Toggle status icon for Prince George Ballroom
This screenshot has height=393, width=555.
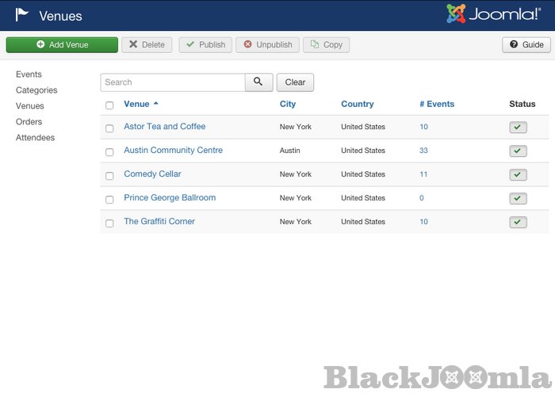coord(518,199)
